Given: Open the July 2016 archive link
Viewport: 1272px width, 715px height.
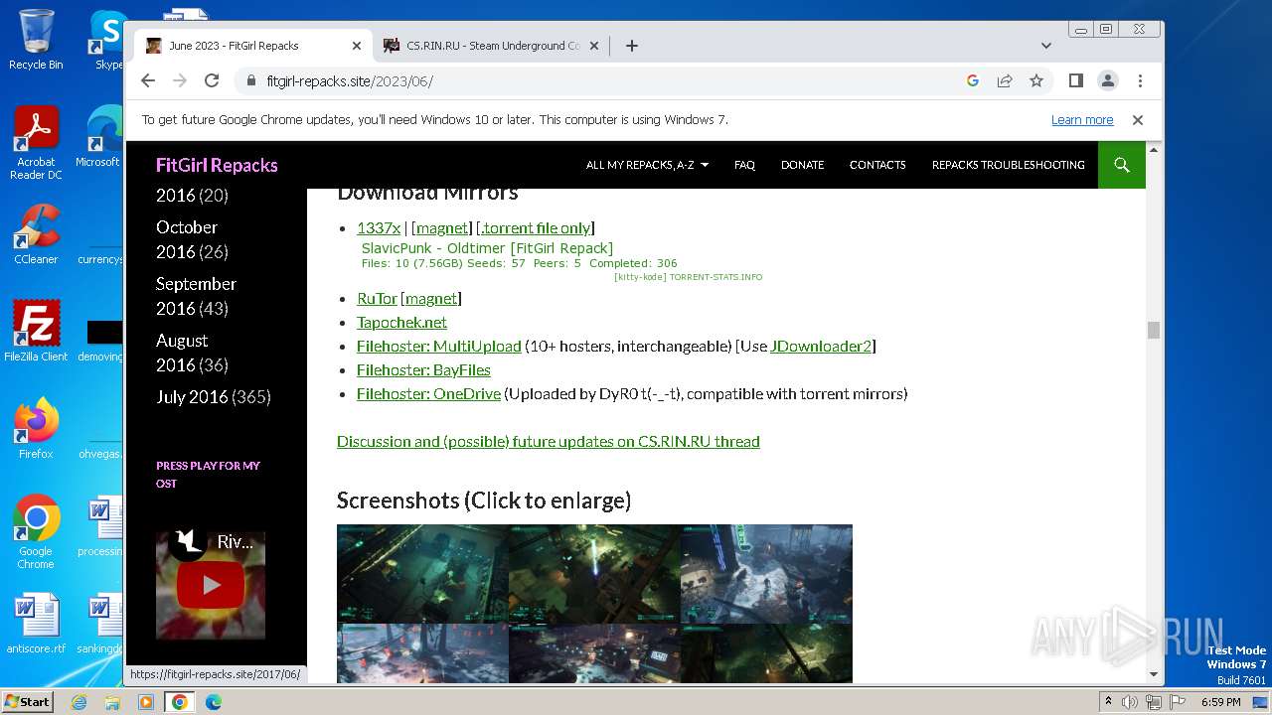Looking at the screenshot, I should click(x=193, y=396).
